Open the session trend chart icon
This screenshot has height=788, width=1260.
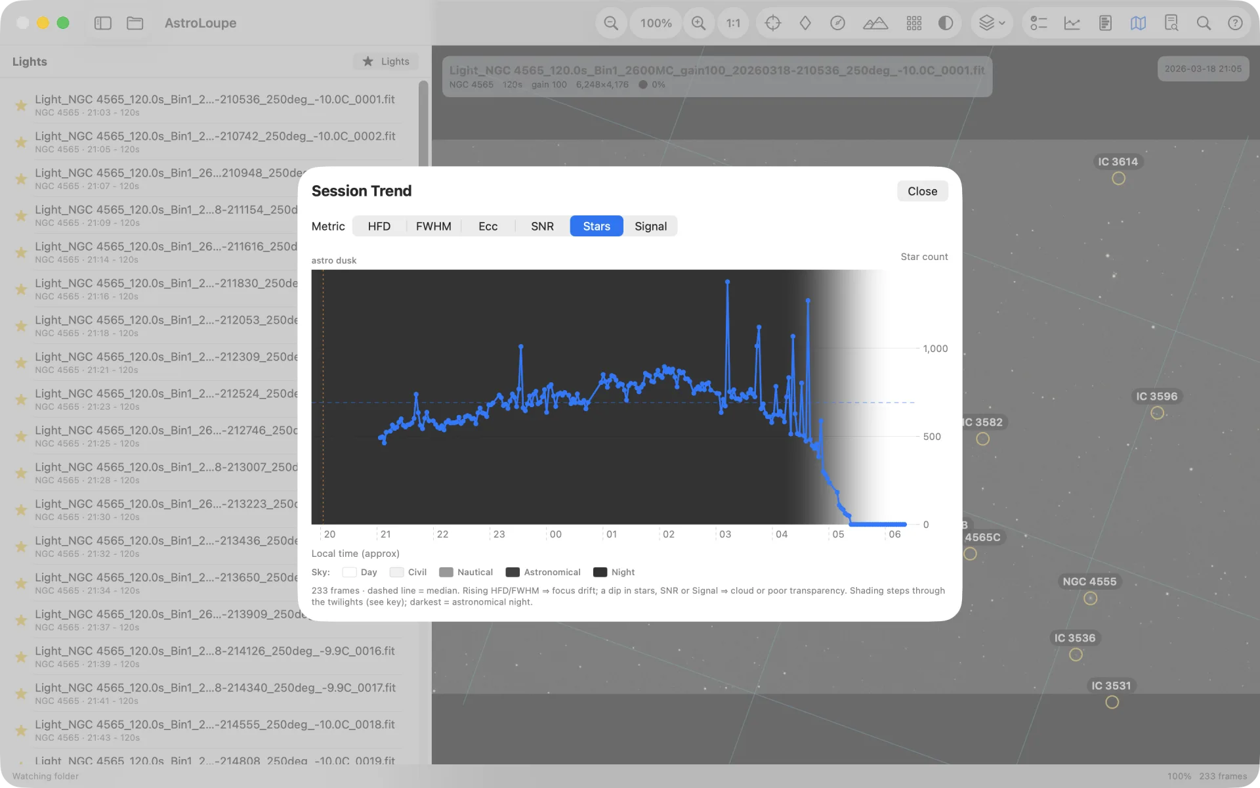[x=1072, y=23]
